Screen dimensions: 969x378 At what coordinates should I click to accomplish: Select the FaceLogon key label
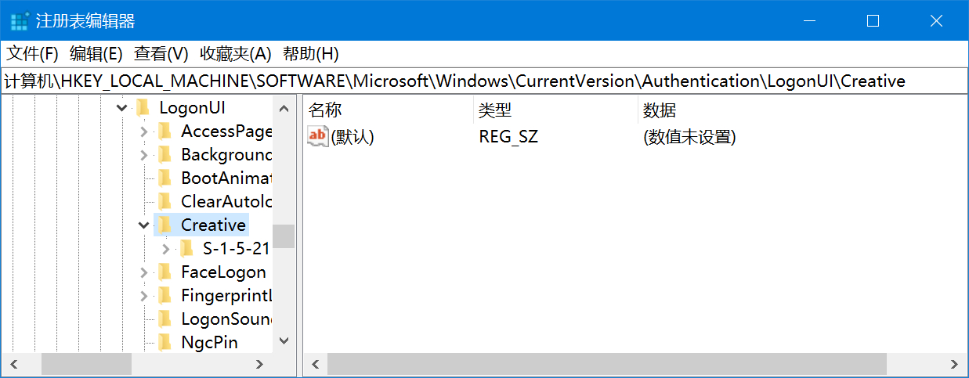pos(223,272)
